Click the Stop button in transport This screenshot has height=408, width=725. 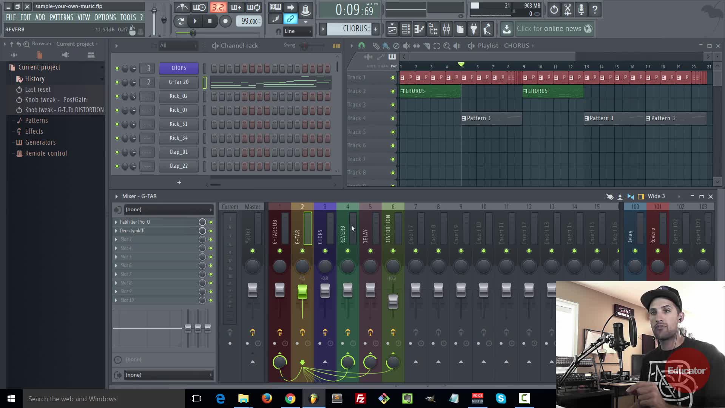pyautogui.click(x=210, y=21)
